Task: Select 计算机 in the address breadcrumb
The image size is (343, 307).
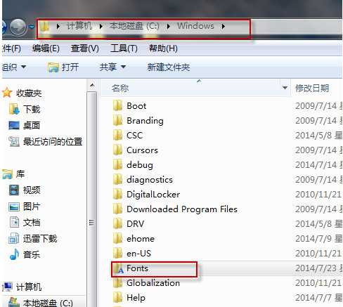Action: click(79, 26)
